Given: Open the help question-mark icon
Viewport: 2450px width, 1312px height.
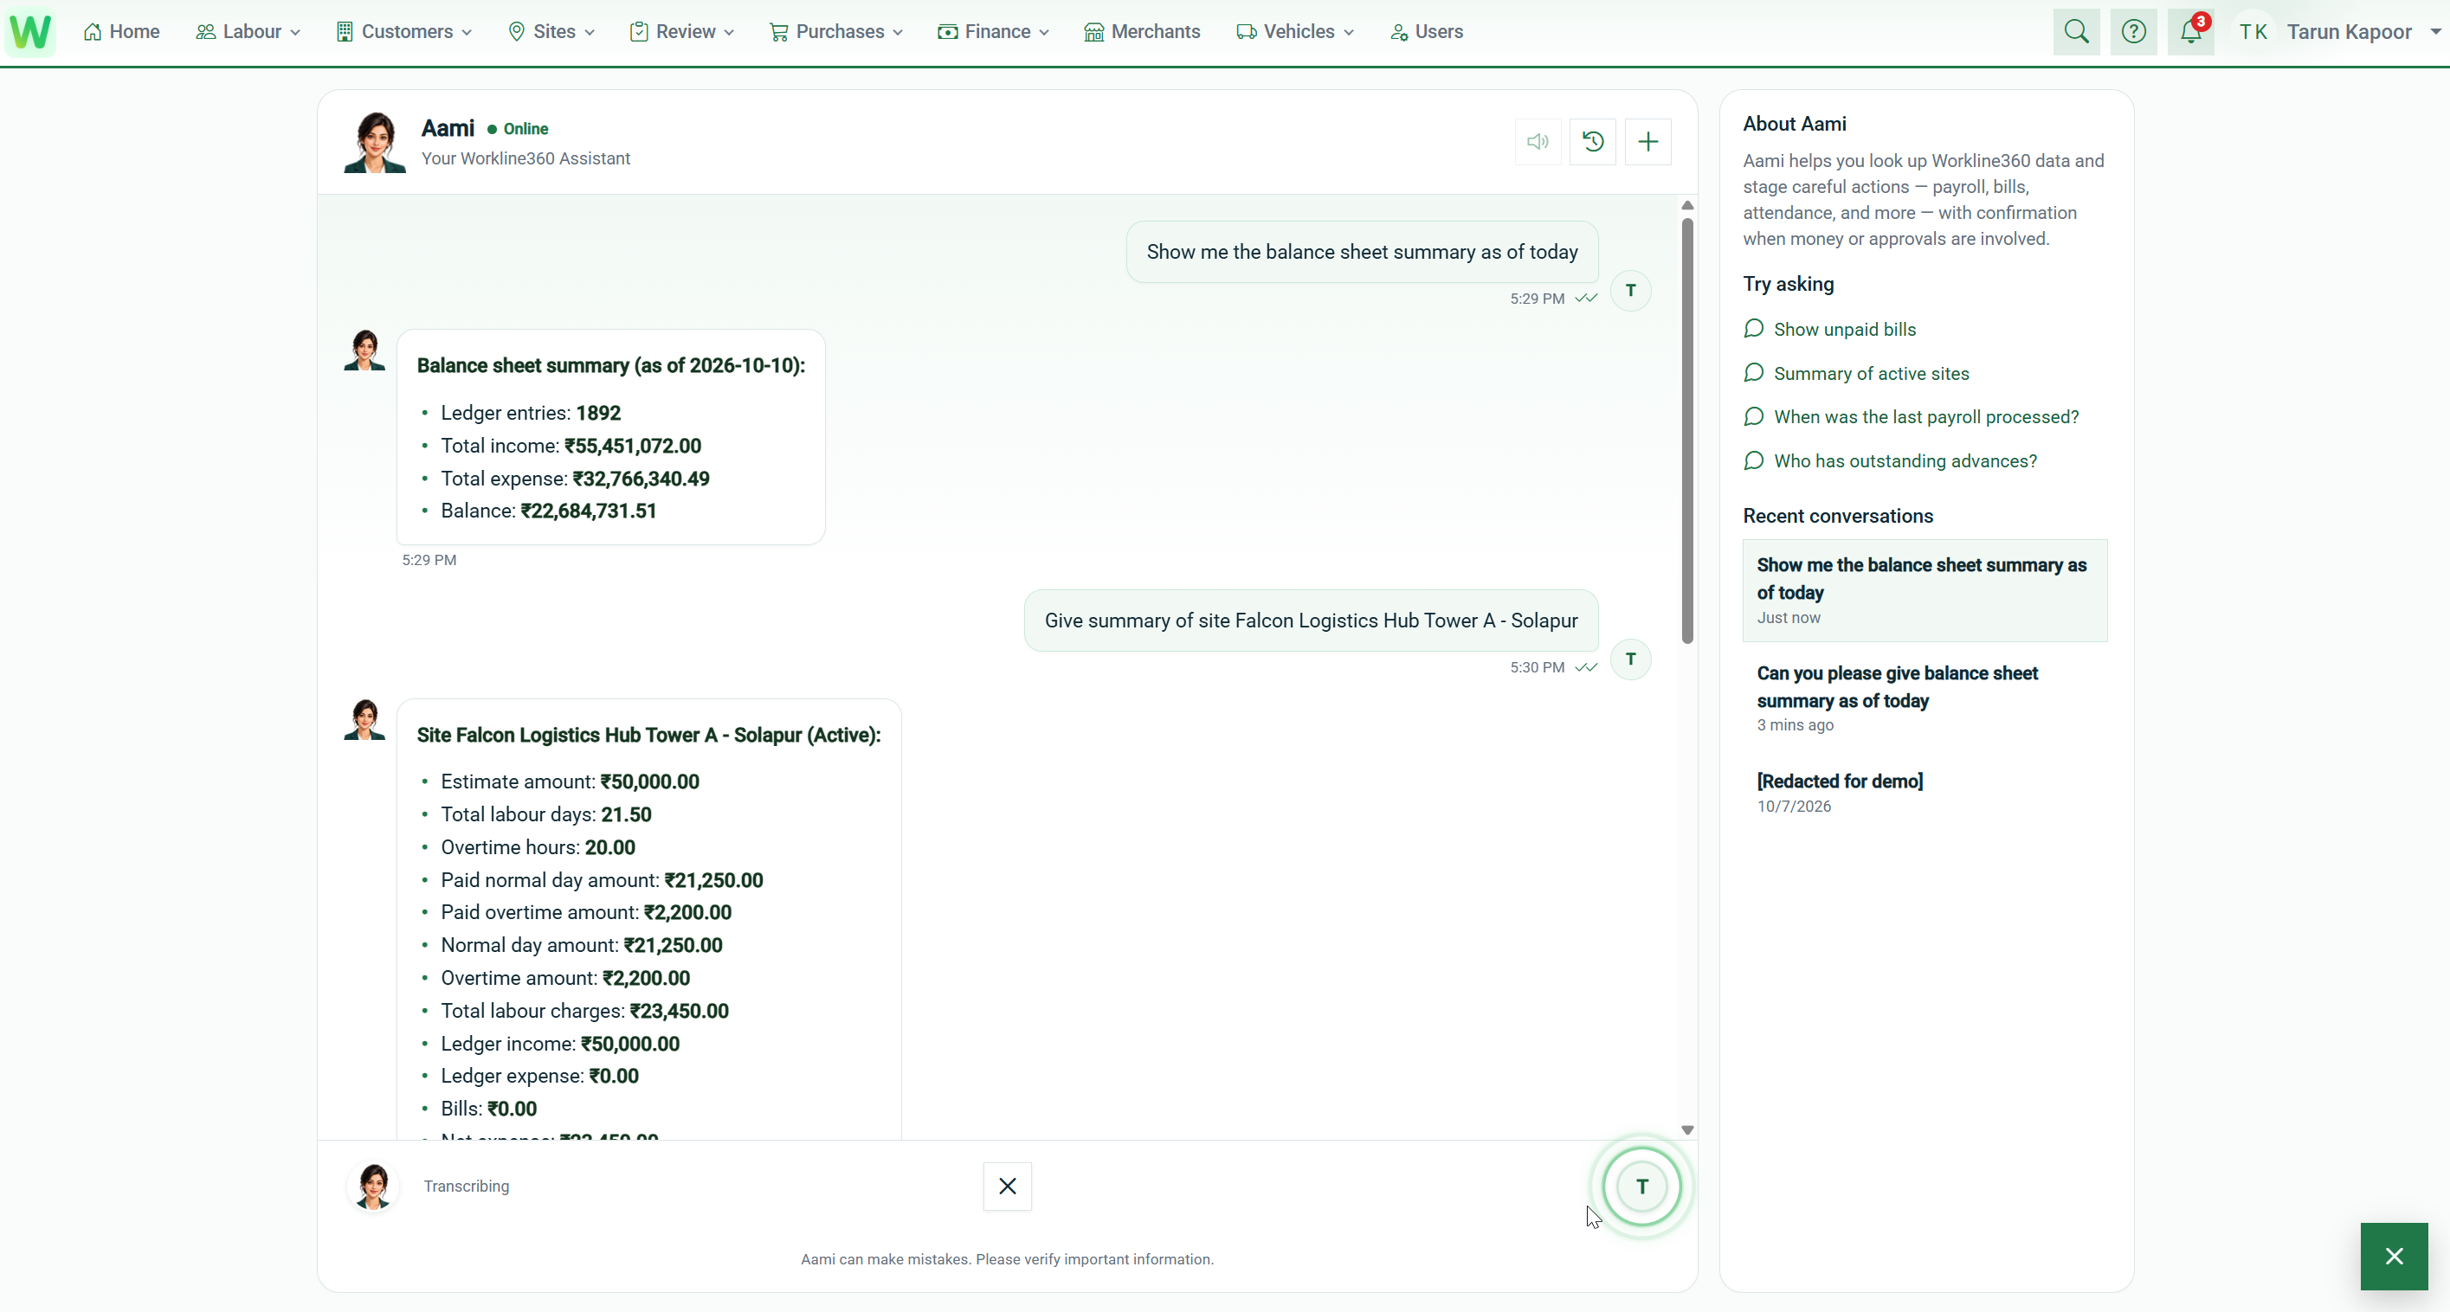Looking at the screenshot, I should click(x=2133, y=31).
